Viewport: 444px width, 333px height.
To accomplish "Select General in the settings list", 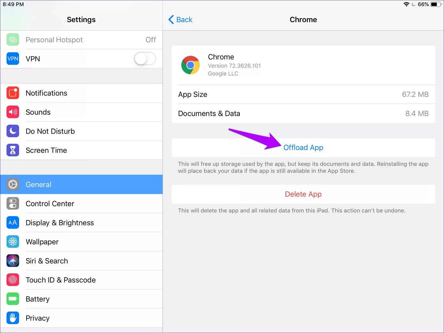I will coord(81,184).
